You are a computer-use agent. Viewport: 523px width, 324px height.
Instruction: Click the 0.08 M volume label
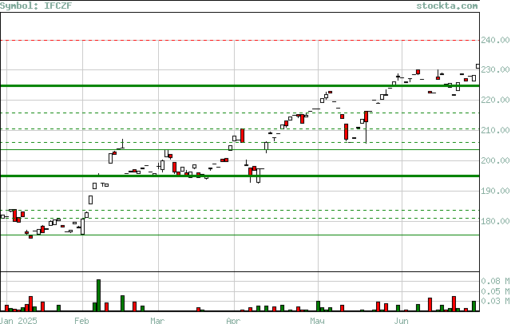[x=495, y=282]
